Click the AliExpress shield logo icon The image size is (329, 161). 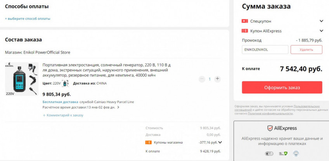(270, 128)
